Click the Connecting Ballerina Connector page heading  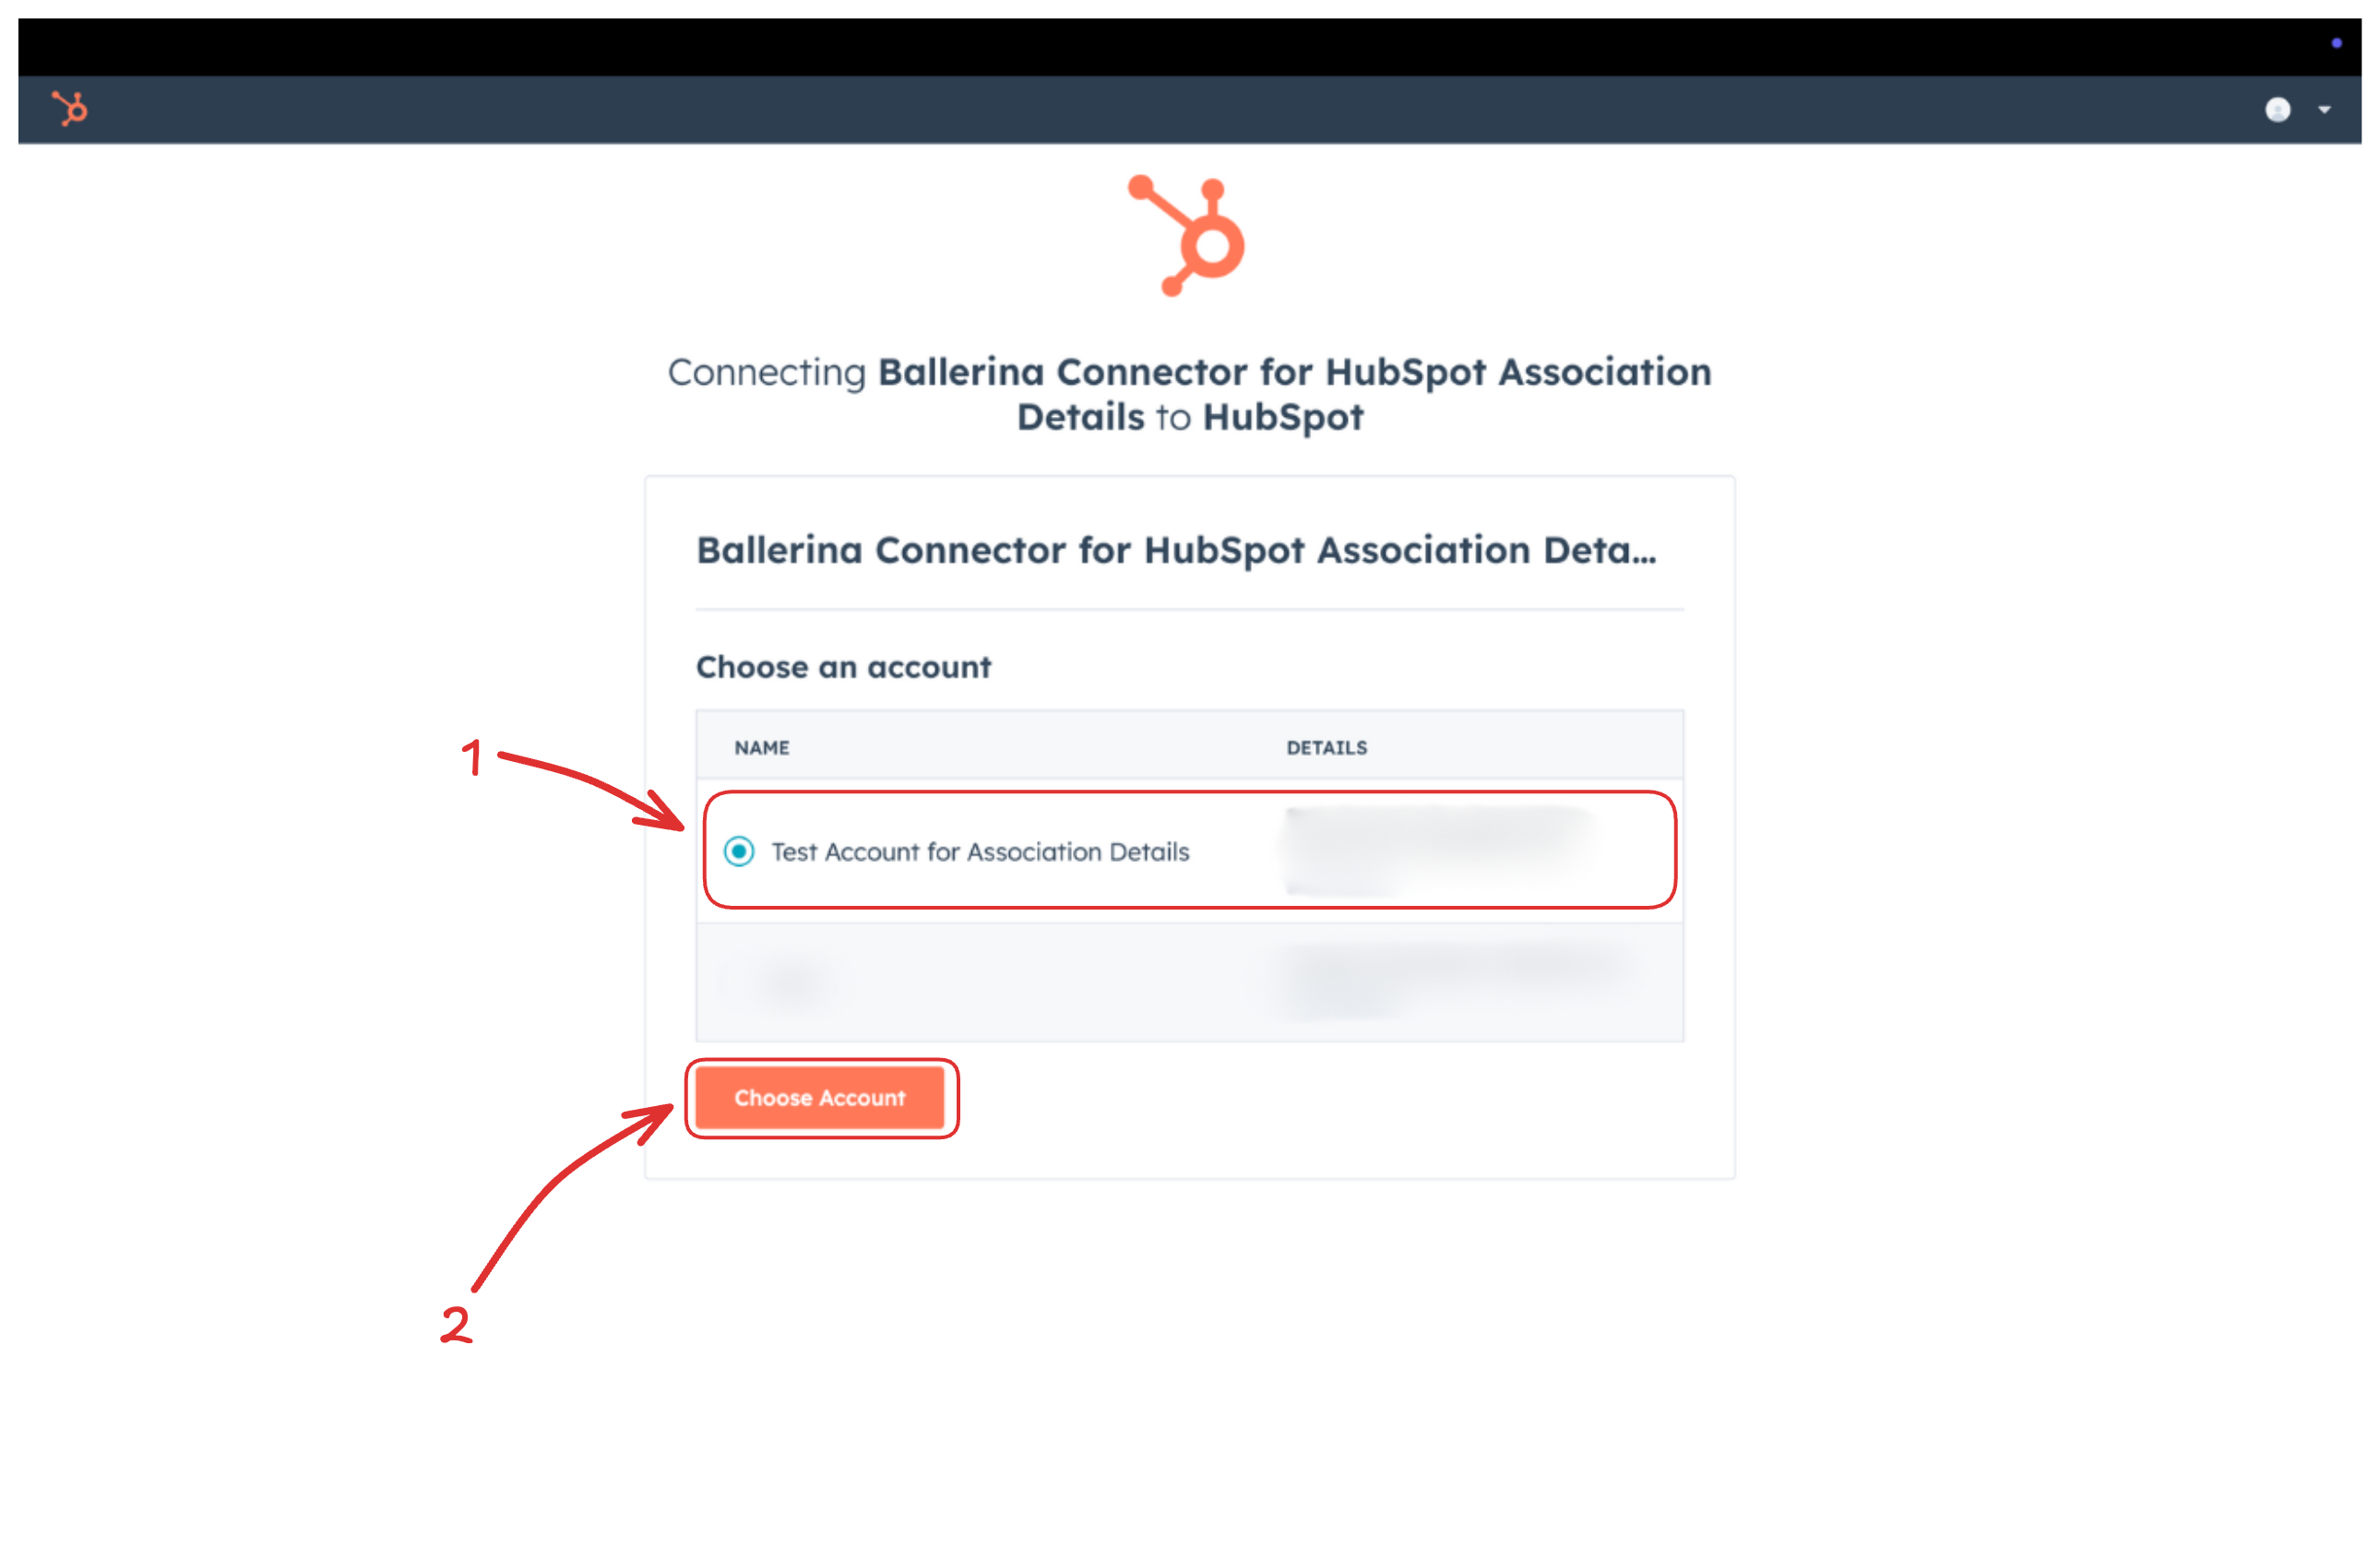[1189, 394]
